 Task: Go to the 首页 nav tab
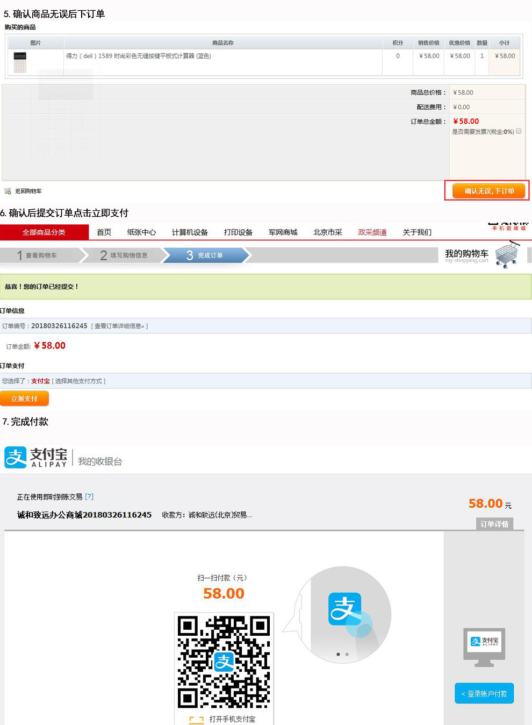(x=104, y=232)
